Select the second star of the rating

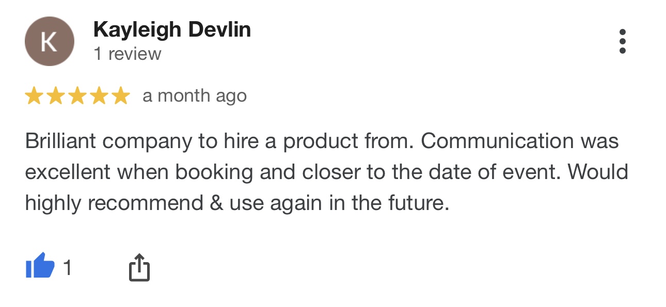click(x=56, y=96)
